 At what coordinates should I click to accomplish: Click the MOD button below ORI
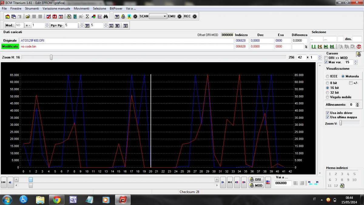tap(256, 185)
